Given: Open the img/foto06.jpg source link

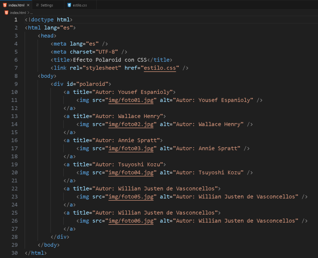Looking at the screenshot, I should (131, 221).
